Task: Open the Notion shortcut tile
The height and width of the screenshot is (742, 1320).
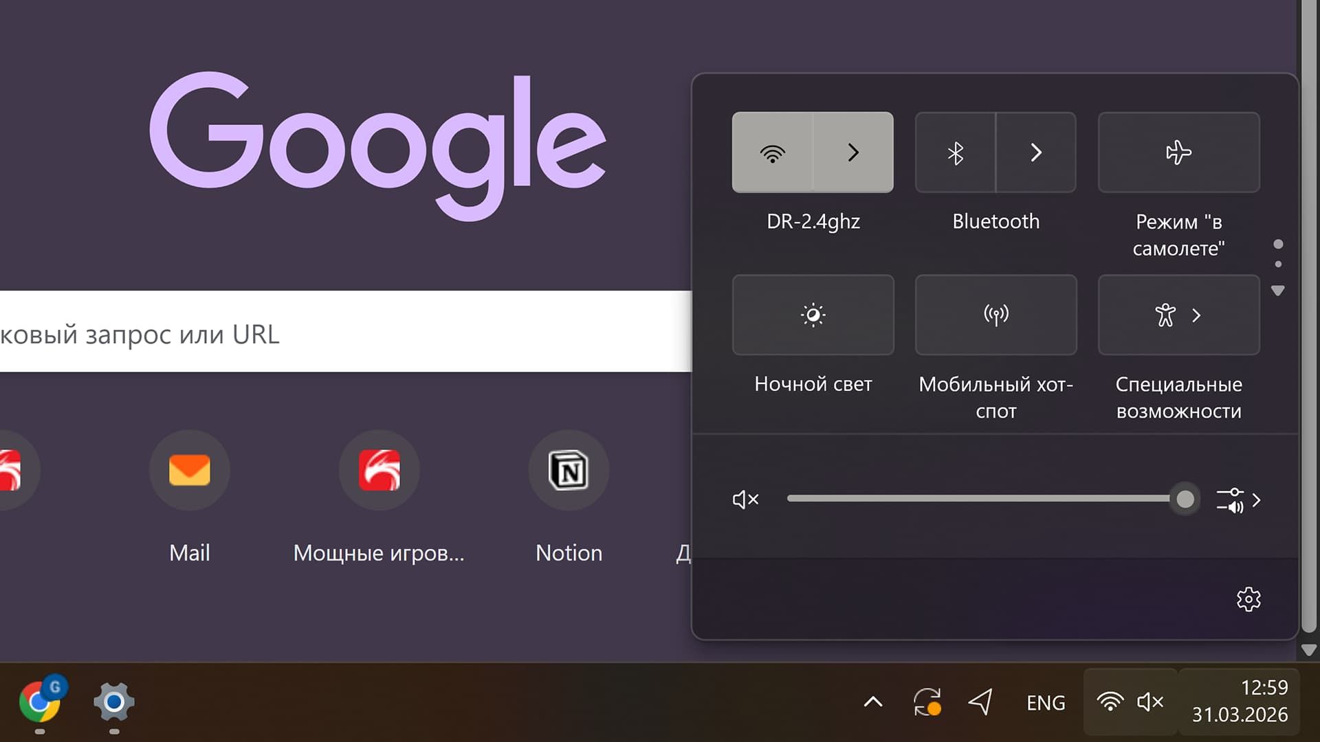Action: tap(569, 471)
